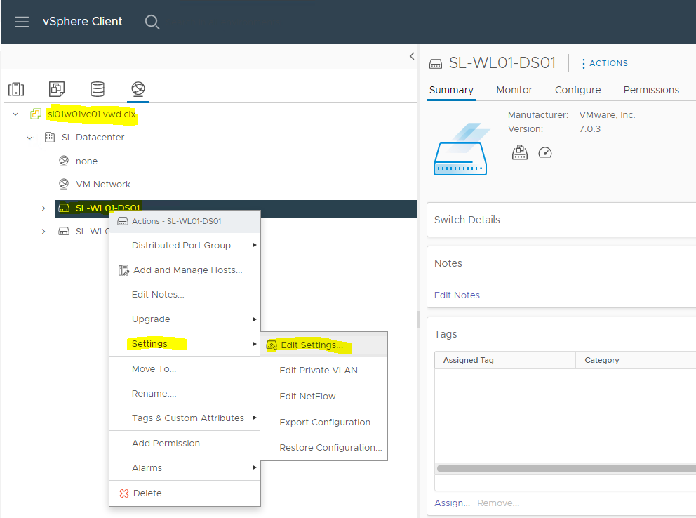Open the hamburger navigation menu

[x=21, y=21]
